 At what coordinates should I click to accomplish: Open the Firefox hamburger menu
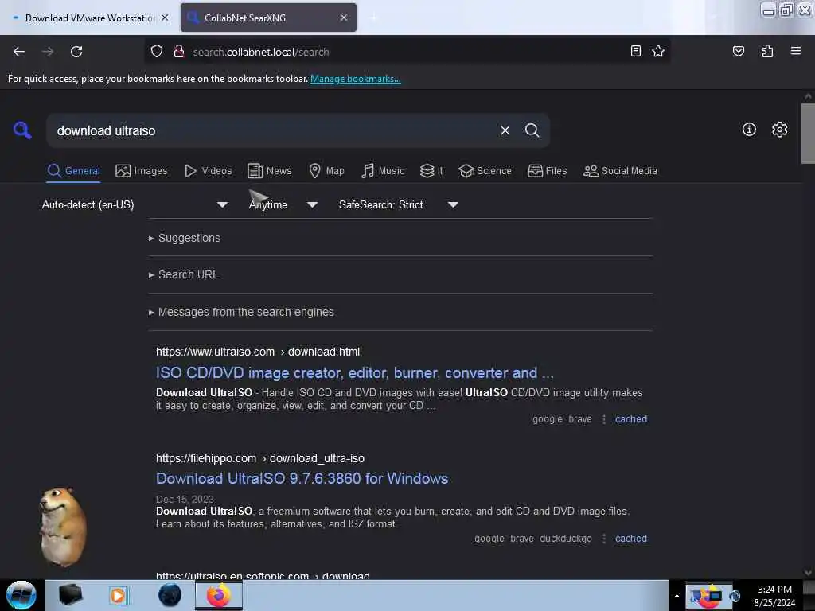[795, 51]
